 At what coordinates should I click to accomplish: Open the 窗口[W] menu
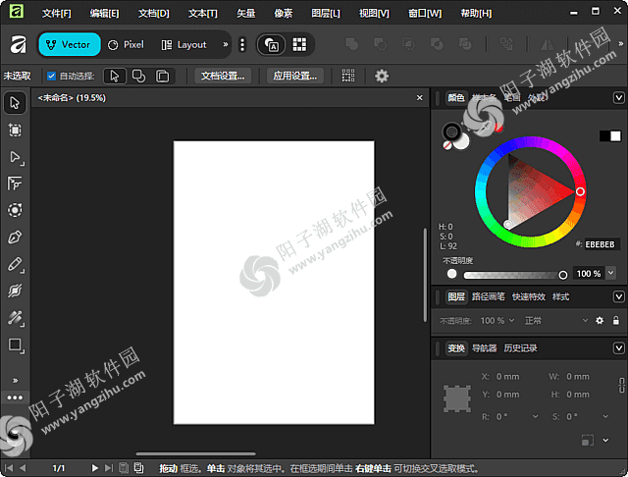(425, 13)
